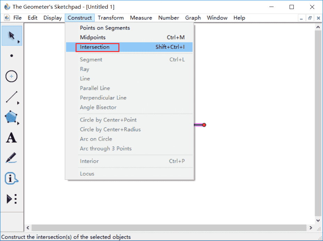Close the Untitled 1 document window

click(x=318, y=18)
